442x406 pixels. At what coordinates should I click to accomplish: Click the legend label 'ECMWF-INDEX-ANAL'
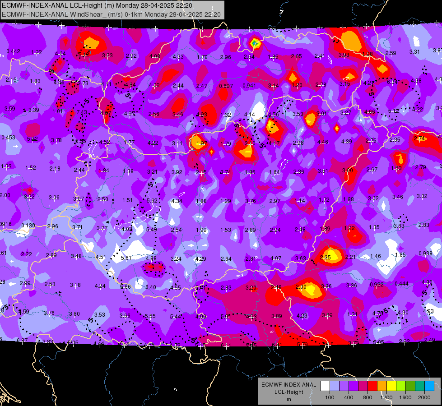tap(288, 385)
